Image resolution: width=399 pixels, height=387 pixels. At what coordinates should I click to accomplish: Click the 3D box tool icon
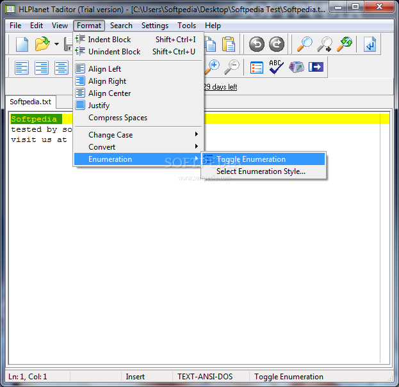click(296, 67)
